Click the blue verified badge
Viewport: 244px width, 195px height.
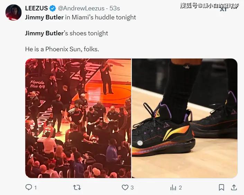(53, 8)
